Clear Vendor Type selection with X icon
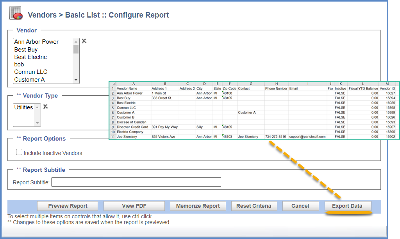The width and height of the screenshot is (400, 239). click(x=45, y=107)
